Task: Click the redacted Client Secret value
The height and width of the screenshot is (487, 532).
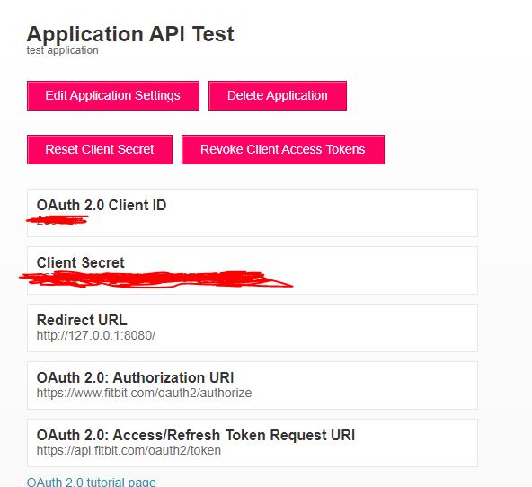Action: 156,279
